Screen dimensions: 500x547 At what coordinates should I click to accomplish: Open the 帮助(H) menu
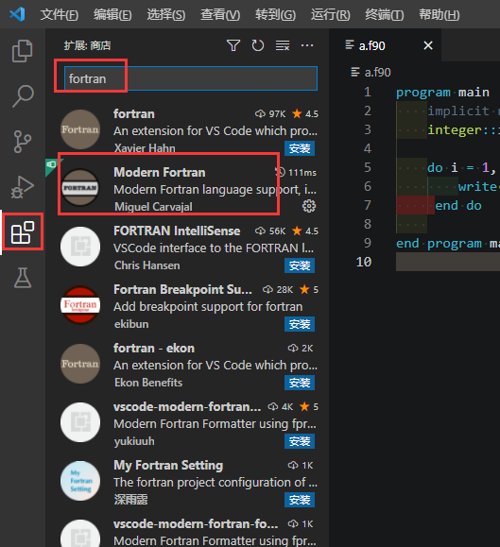pyautogui.click(x=439, y=15)
